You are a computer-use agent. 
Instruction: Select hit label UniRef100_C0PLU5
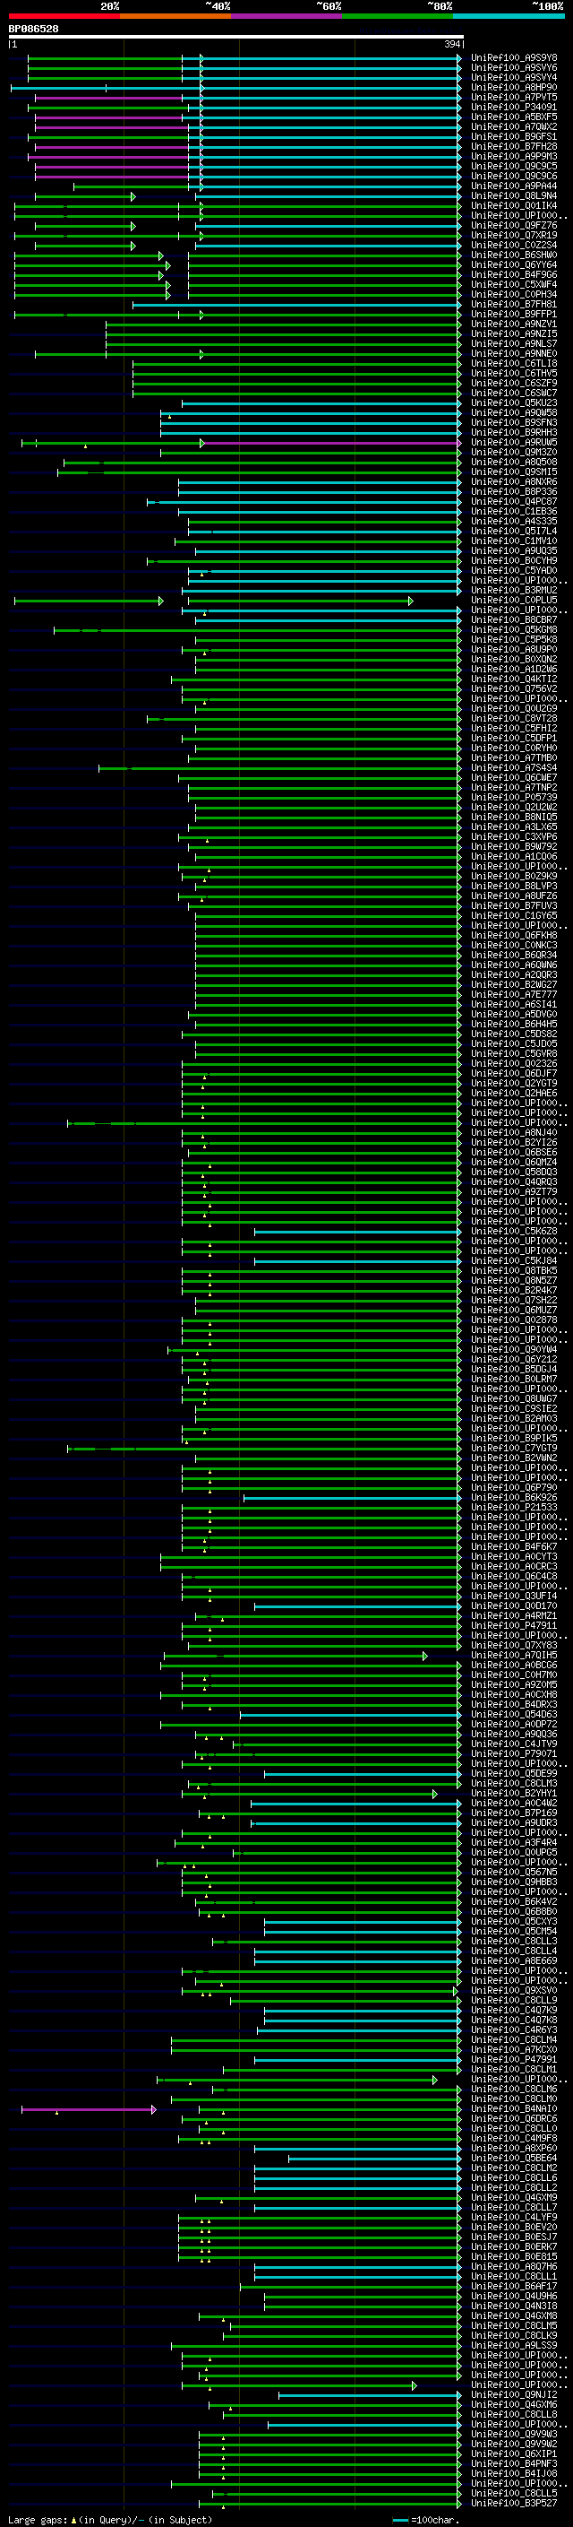pyautogui.click(x=514, y=601)
